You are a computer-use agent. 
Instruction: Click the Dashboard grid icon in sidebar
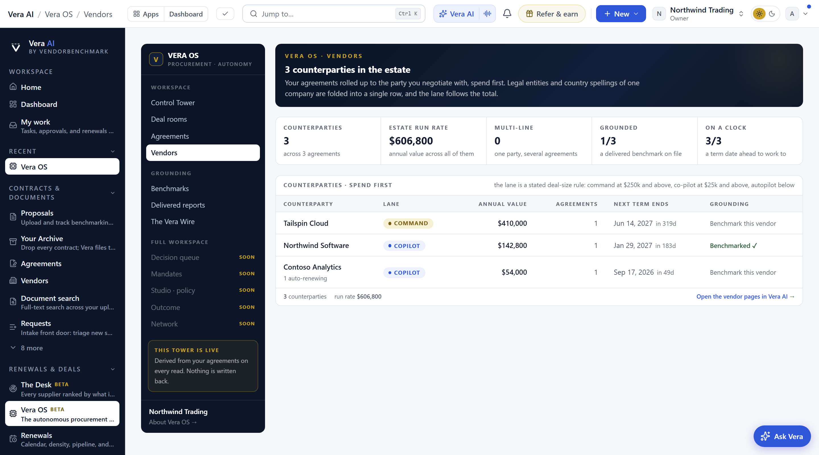[x=13, y=104]
